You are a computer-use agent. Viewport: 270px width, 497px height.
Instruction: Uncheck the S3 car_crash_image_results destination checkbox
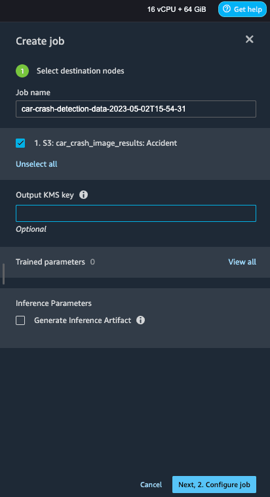pyautogui.click(x=20, y=143)
